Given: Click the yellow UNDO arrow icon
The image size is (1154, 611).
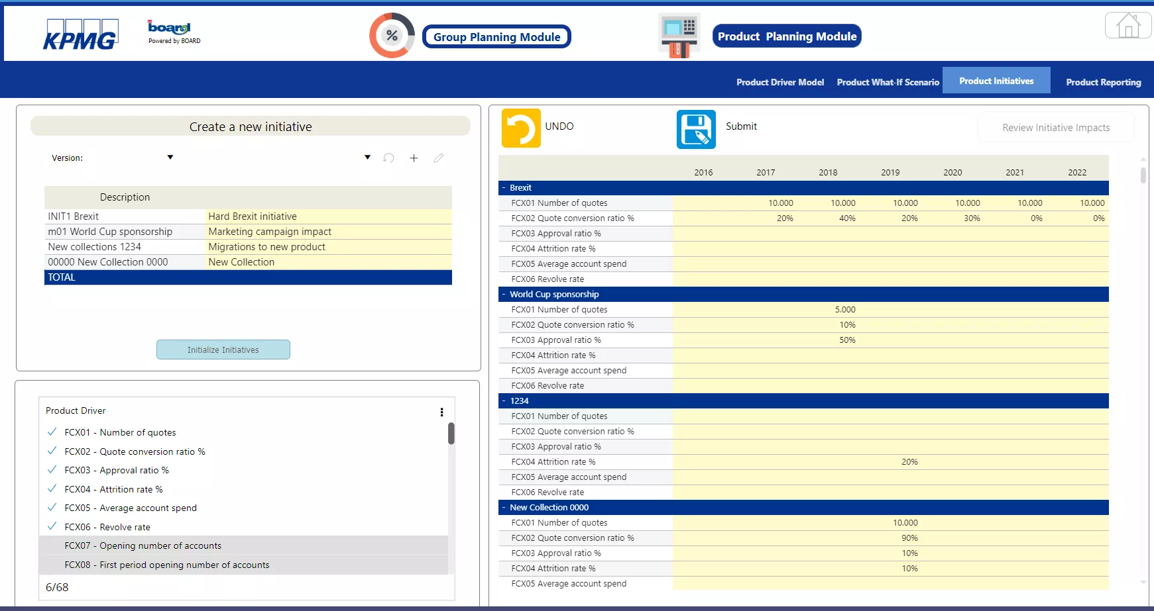Looking at the screenshot, I should [x=521, y=128].
